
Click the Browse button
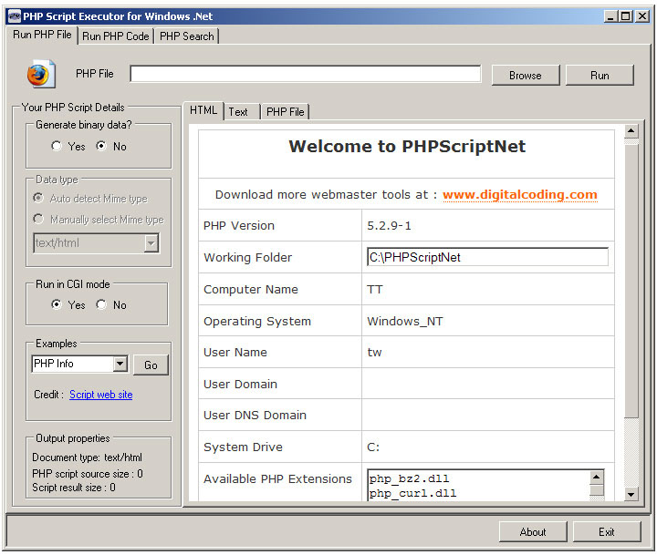click(526, 76)
